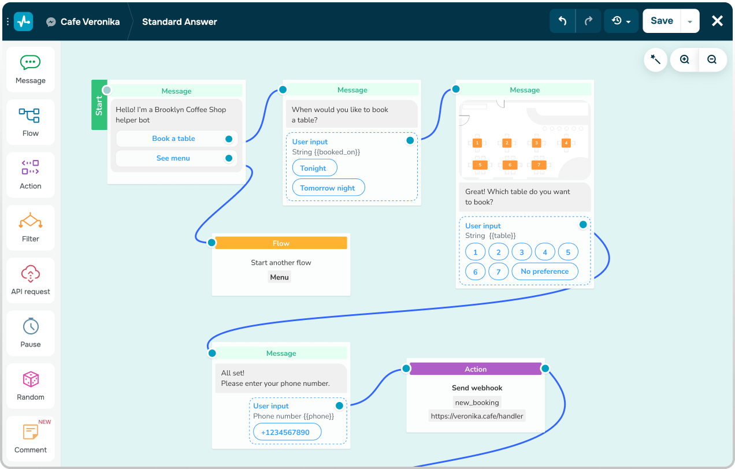Zoom out of the canvas

pyautogui.click(x=712, y=59)
